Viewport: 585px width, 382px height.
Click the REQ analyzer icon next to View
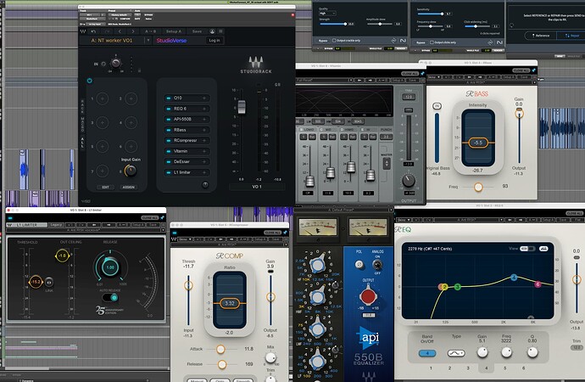[x=543, y=249]
